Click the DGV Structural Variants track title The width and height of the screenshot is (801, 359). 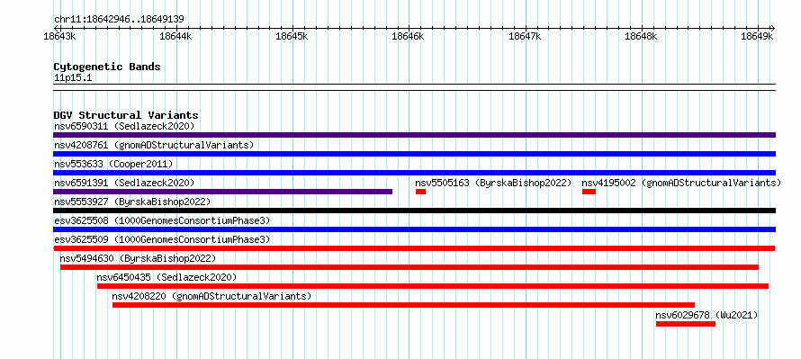(126, 115)
